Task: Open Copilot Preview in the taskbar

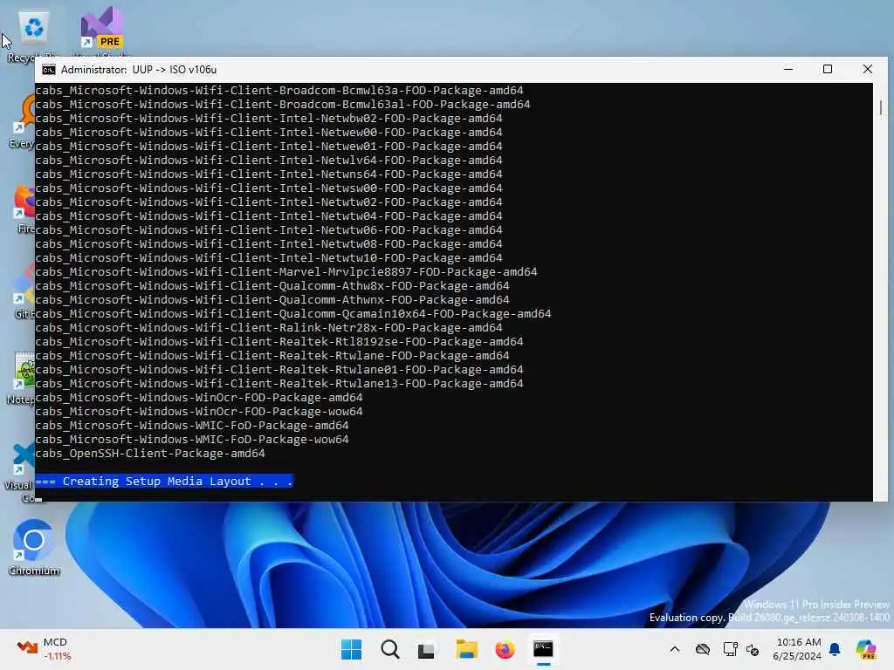Action: click(x=866, y=649)
